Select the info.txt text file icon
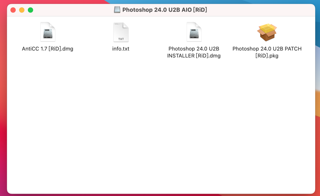 pyautogui.click(x=121, y=32)
